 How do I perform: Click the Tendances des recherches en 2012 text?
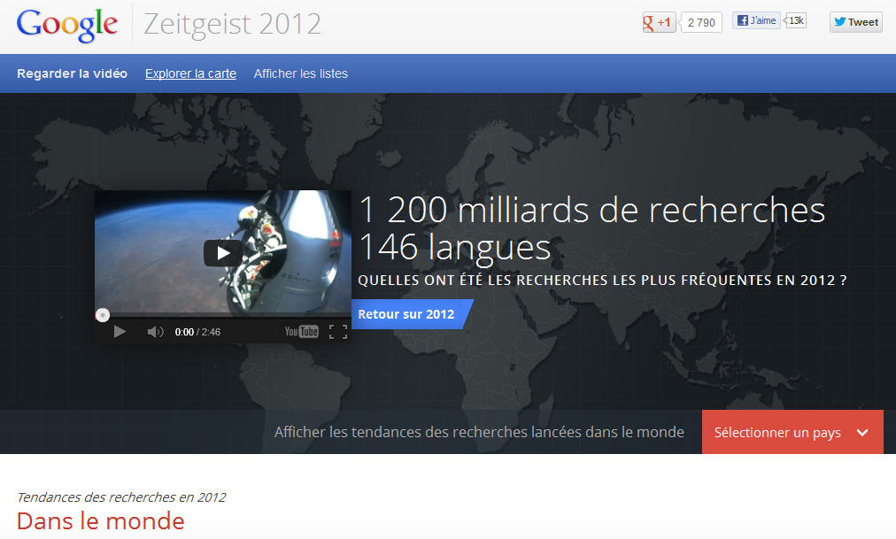(x=121, y=497)
